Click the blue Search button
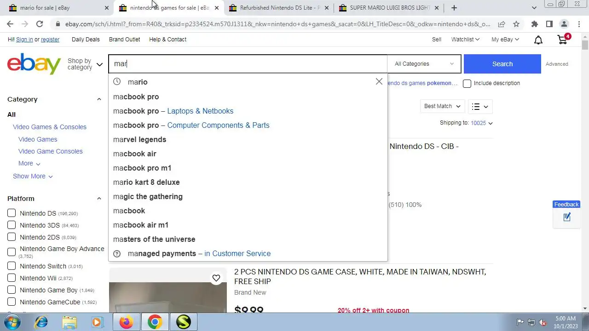This screenshot has width=589, height=331. tap(502, 64)
